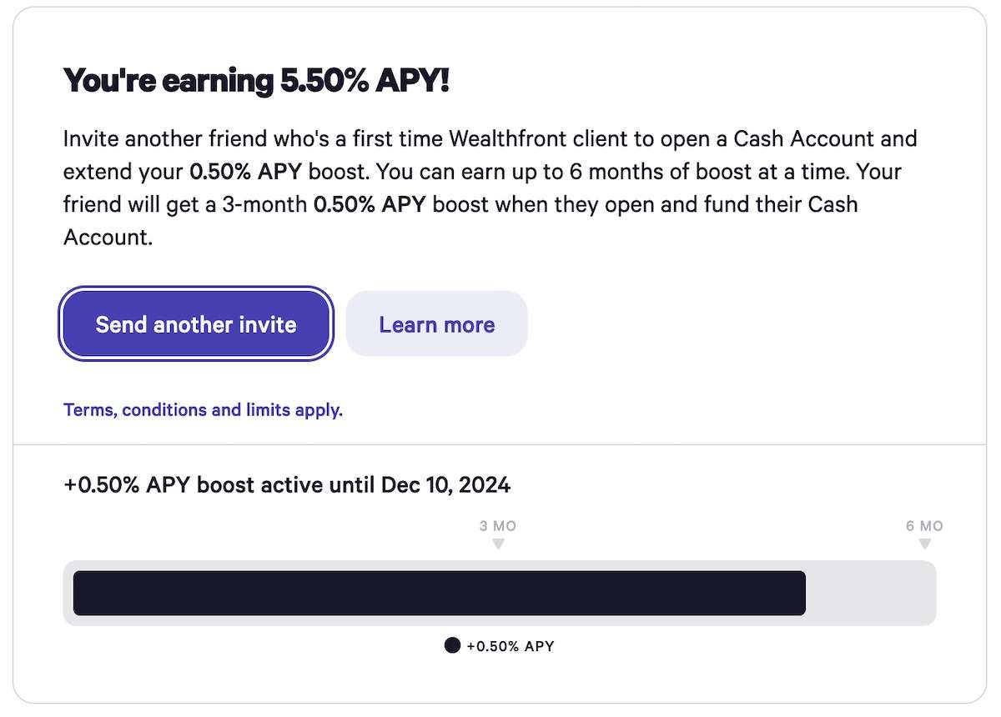Screen dimensions: 1001x717
Task: Click bold 0.50% APY after 'extend your'
Action: [x=246, y=172]
